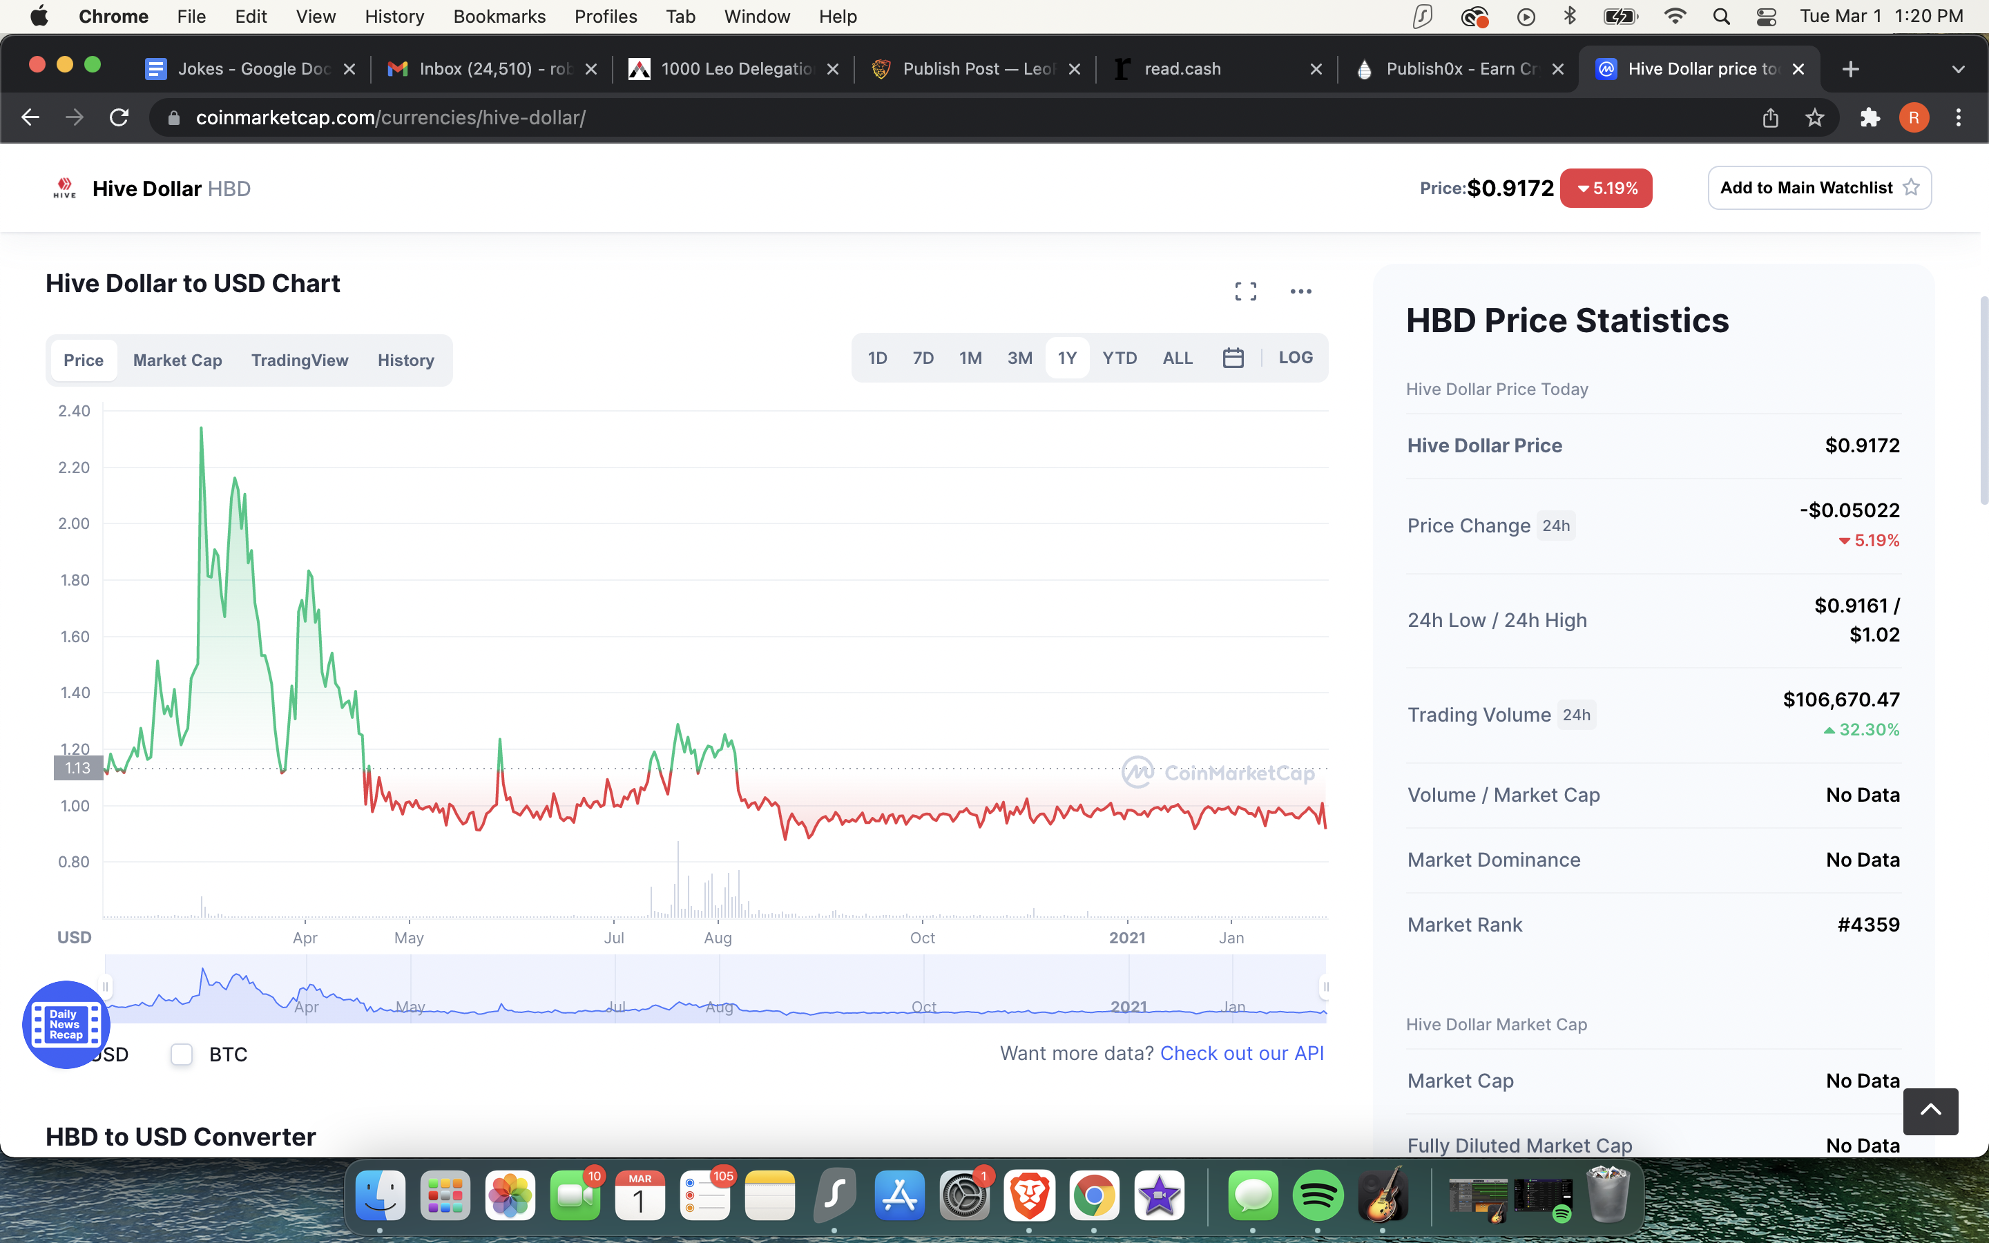Select 3M time range
Viewport: 1989px width, 1243px height.
1020,358
